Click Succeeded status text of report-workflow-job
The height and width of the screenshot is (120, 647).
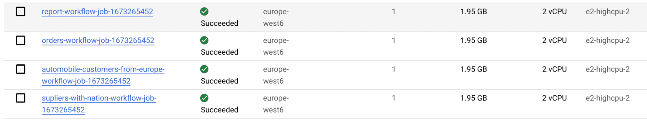point(219,23)
